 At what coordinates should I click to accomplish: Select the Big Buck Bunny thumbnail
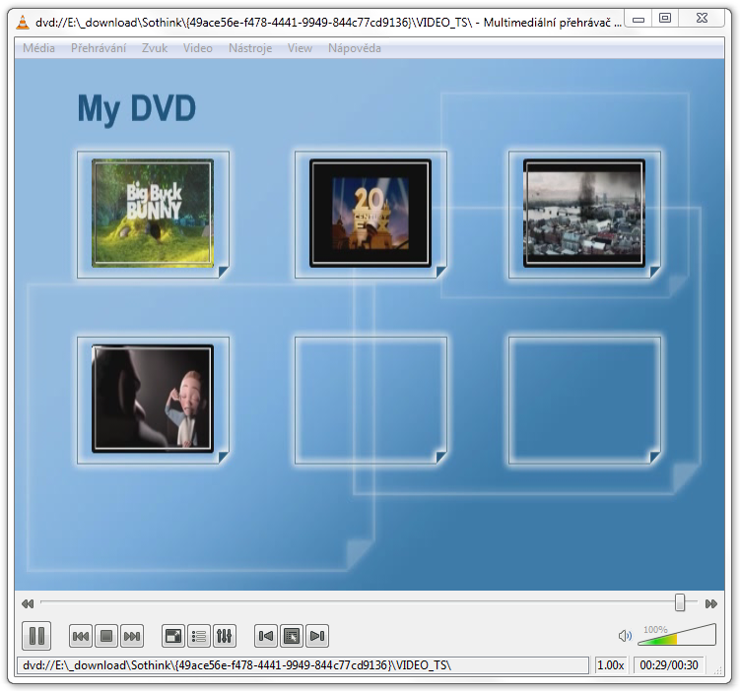153,213
